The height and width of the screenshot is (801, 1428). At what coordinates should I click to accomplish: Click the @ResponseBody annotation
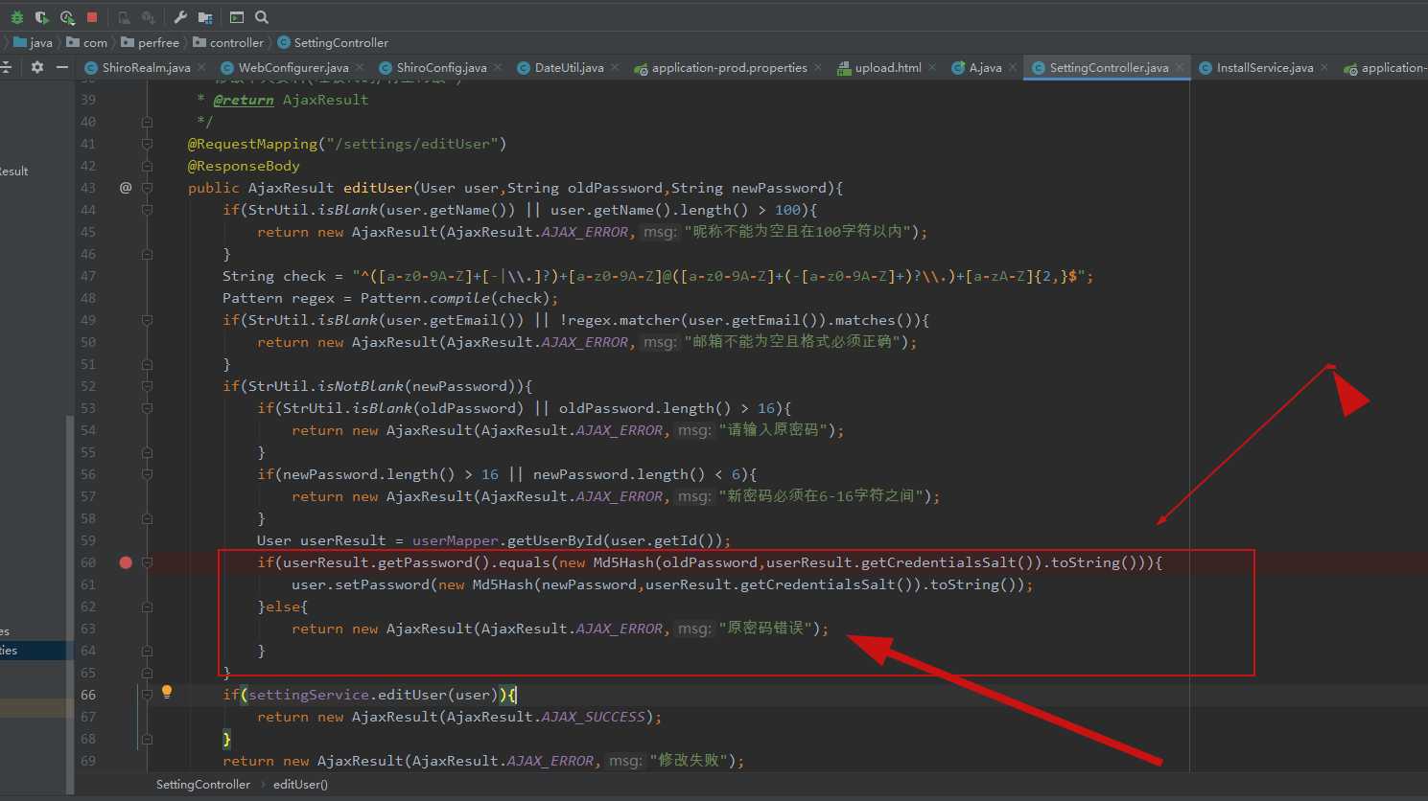click(244, 166)
